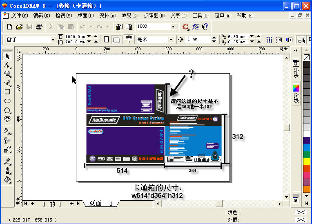Toggle Snap to Guidelines
The width and height of the screenshot is (312, 224).
click(x=279, y=40)
